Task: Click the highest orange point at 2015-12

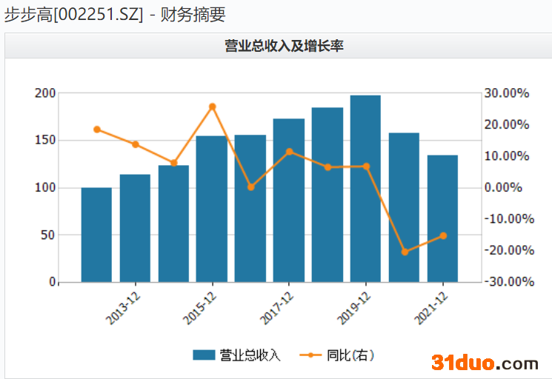Action: pyautogui.click(x=212, y=107)
